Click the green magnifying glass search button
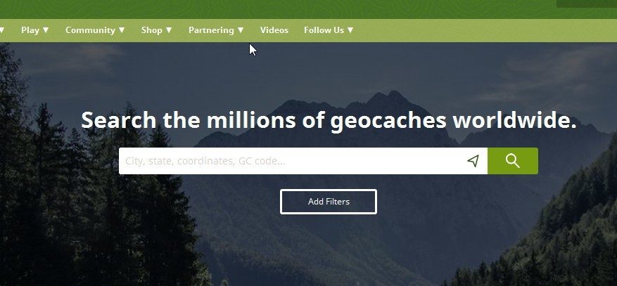Image resolution: width=617 pixels, height=286 pixels. tap(513, 161)
